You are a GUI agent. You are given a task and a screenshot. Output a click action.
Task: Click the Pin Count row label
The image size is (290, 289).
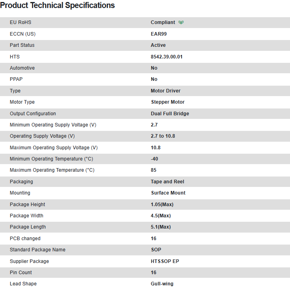tap(21, 273)
